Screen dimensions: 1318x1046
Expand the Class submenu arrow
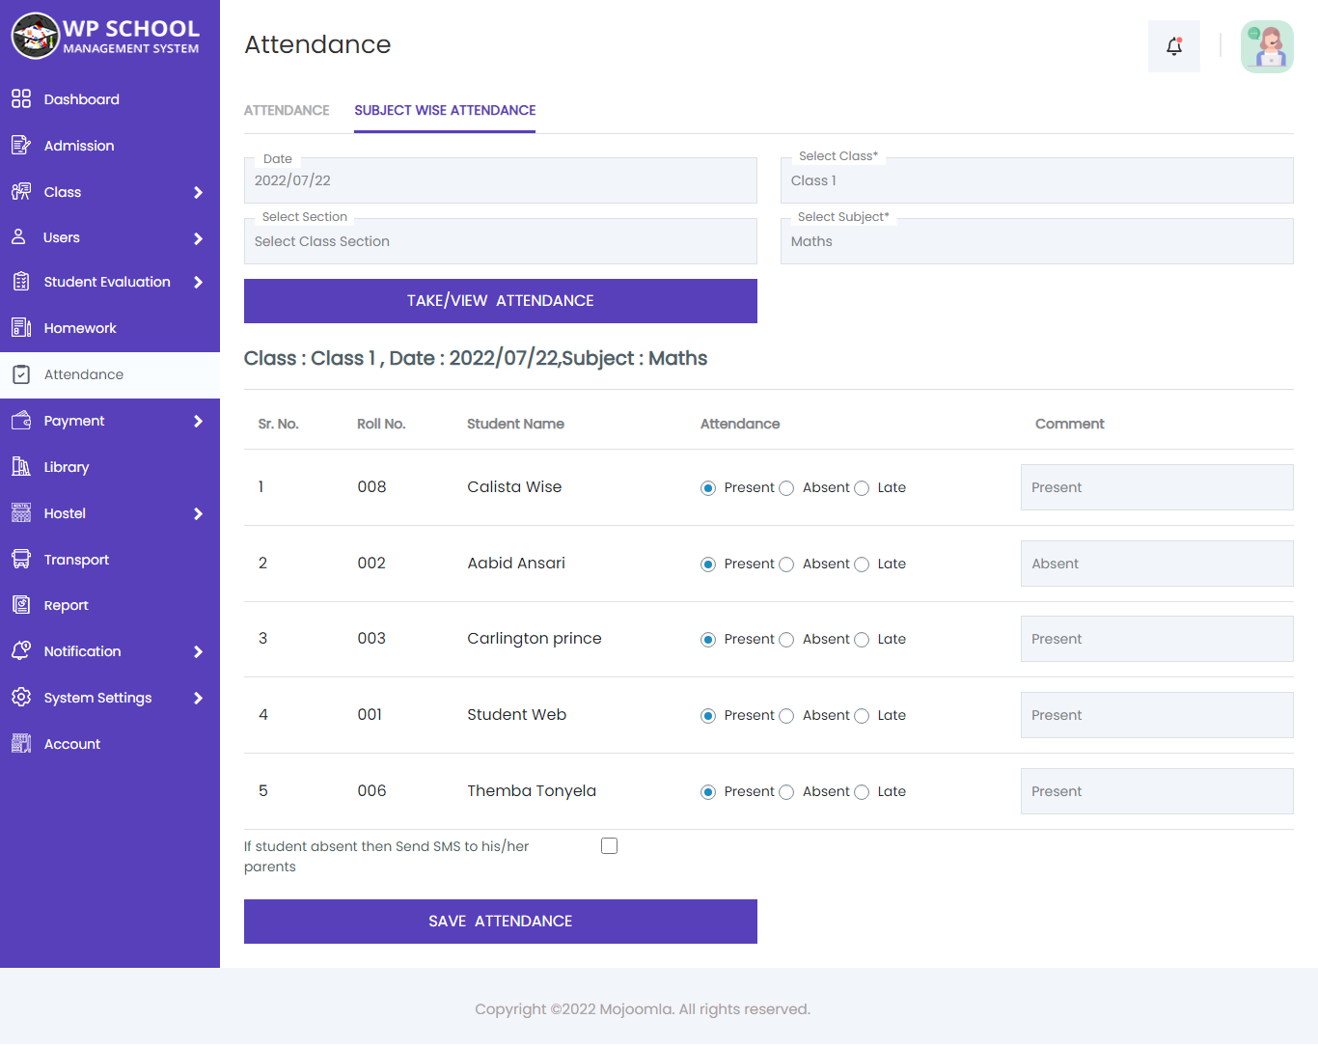[198, 192]
